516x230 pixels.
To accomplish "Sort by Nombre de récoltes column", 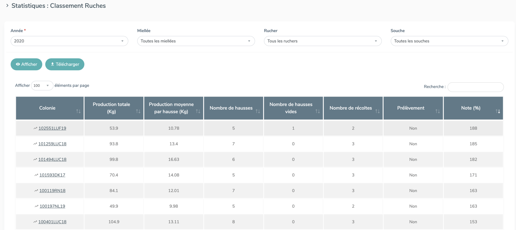I will click(378, 111).
